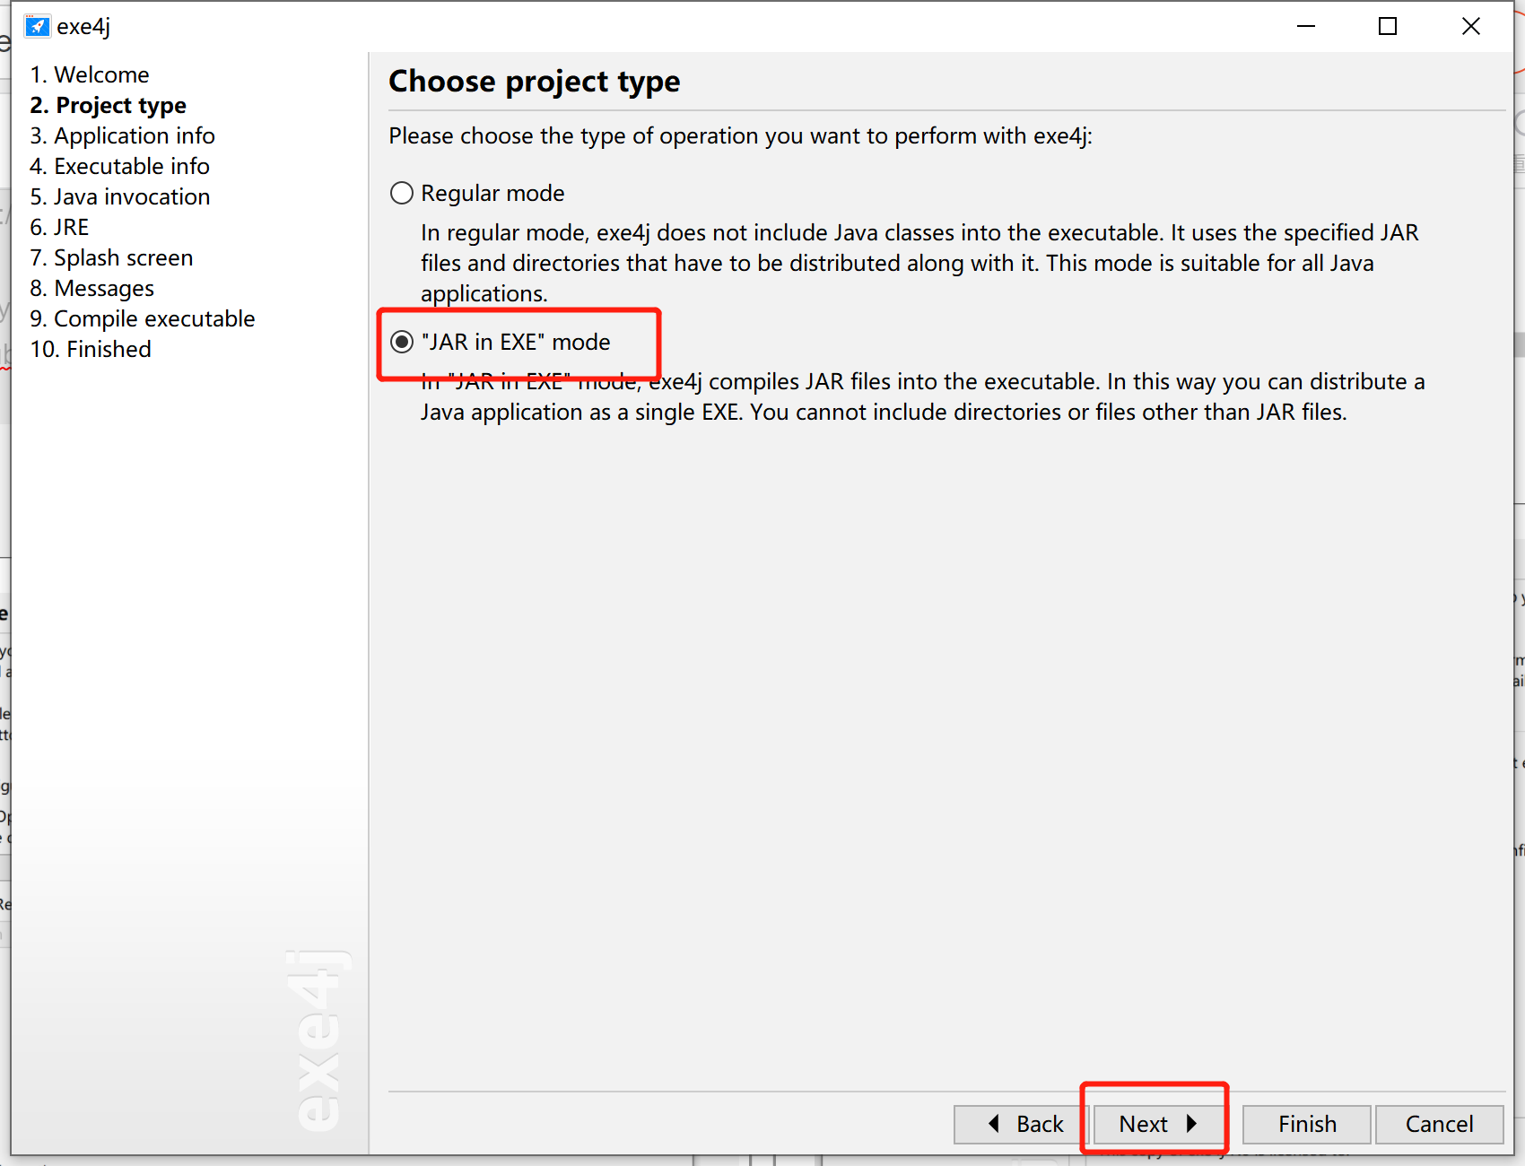Jump to step 10. Finished

point(91,349)
